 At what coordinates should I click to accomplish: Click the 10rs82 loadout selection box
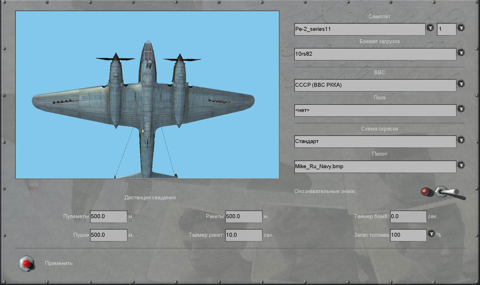pyautogui.click(x=375, y=54)
